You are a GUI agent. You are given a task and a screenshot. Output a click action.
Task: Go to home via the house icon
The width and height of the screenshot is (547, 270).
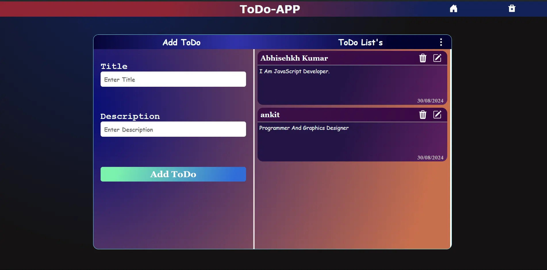(454, 9)
